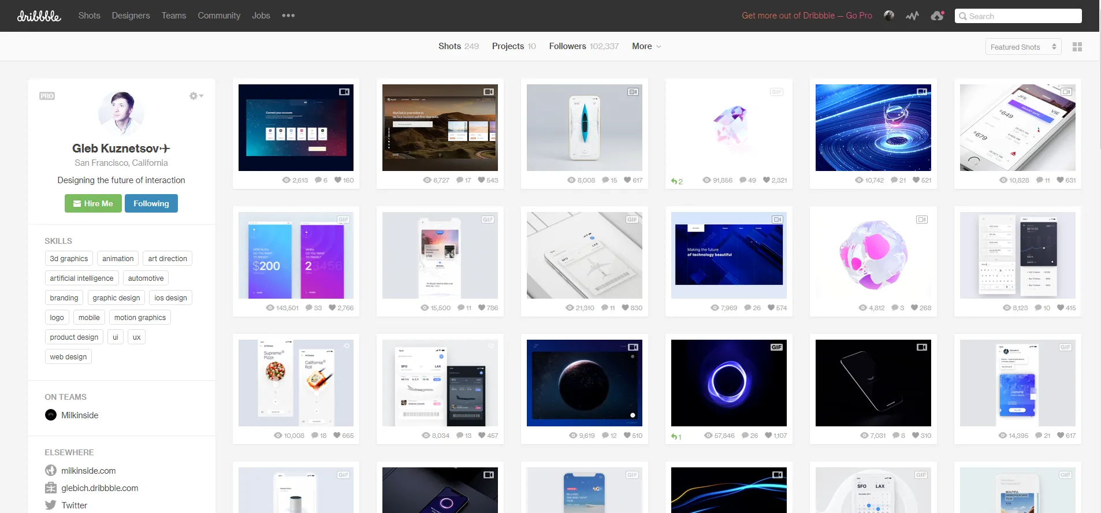Open the profile settings gear dropdown
Viewport: 1101px width, 513px height.
[x=196, y=96]
